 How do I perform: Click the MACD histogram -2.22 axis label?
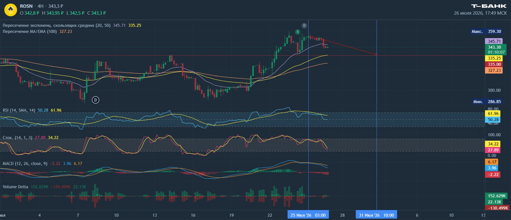tap(493, 175)
